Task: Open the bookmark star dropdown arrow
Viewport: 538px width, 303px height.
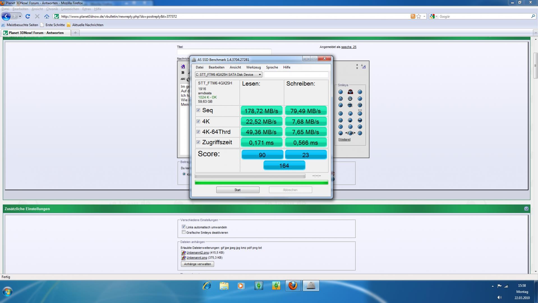Action: pos(424,16)
